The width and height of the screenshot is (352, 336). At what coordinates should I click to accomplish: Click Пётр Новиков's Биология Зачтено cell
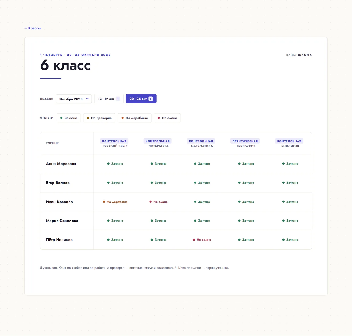point(290,240)
